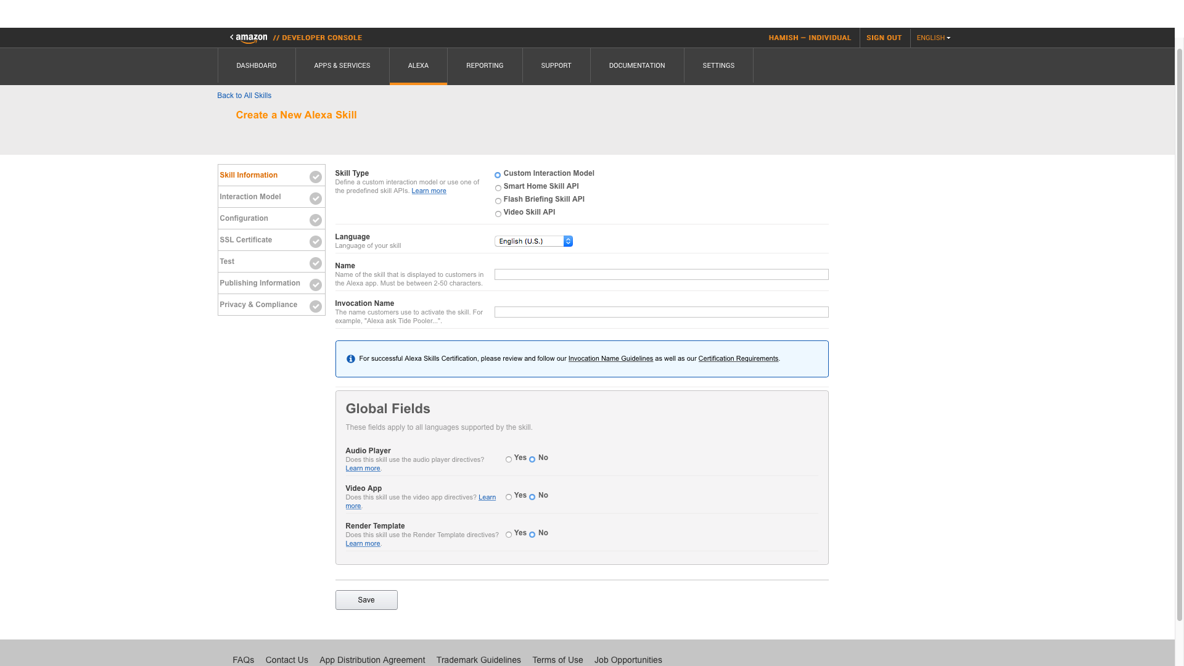Open the ENGLISH site language menu
The image size is (1184, 666).
click(x=933, y=38)
